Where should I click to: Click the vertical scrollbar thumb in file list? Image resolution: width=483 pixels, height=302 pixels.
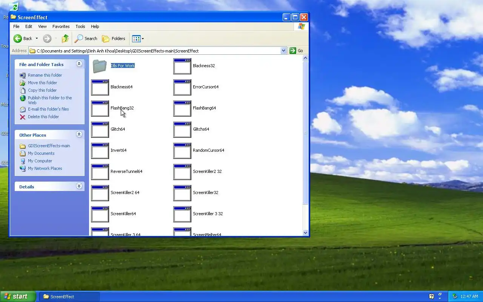305,133
